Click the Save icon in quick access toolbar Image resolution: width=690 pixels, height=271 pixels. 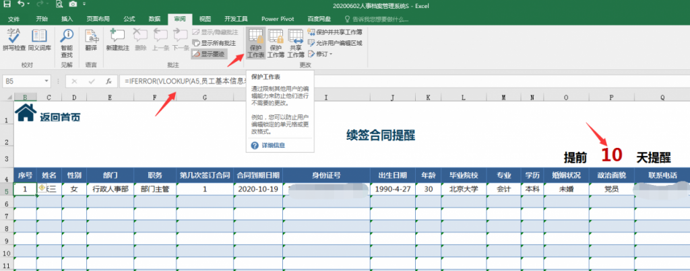pyautogui.click(x=7, y=5)
